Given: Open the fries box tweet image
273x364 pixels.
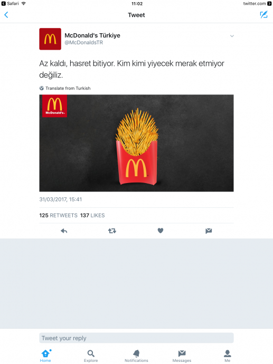Looking at the screenshot, I should click(x=136, y=143).
